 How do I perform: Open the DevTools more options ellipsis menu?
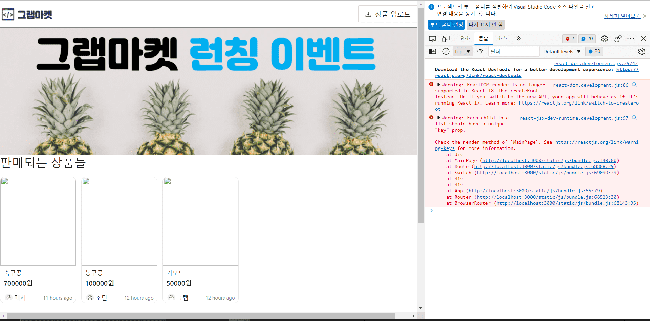coord(631,39)
